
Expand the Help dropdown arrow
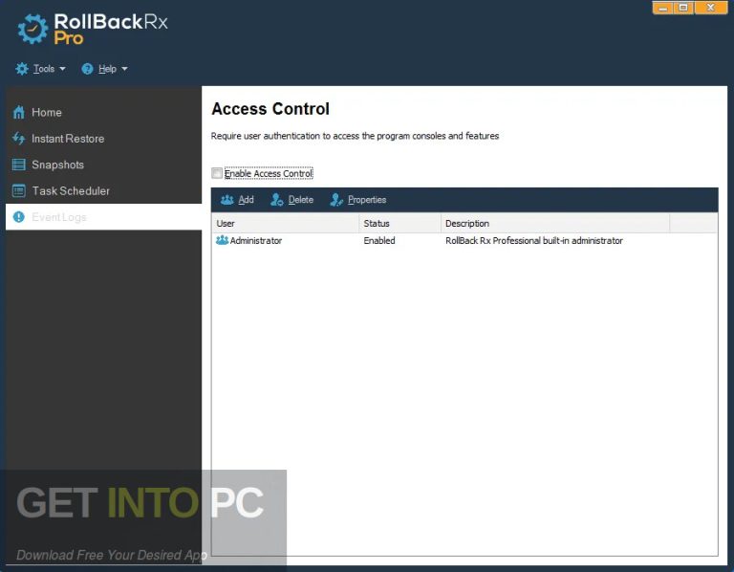pos(124,69)
